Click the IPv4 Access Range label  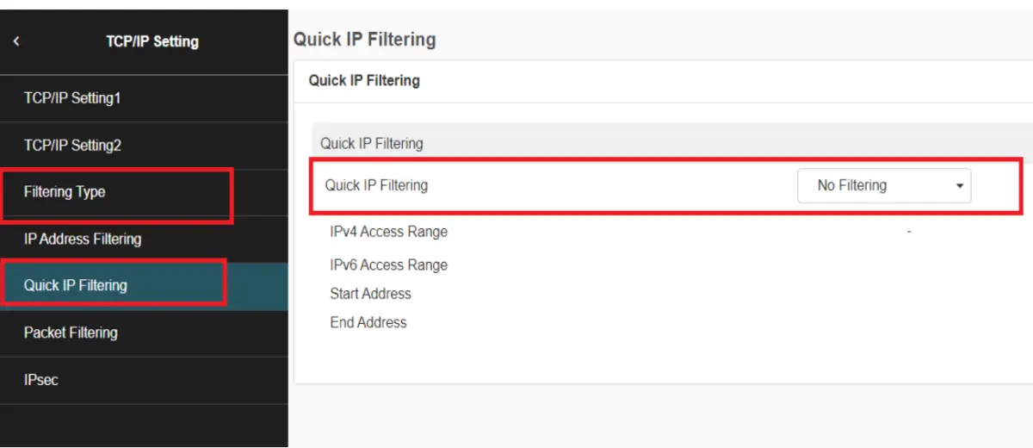click(388, 232)
